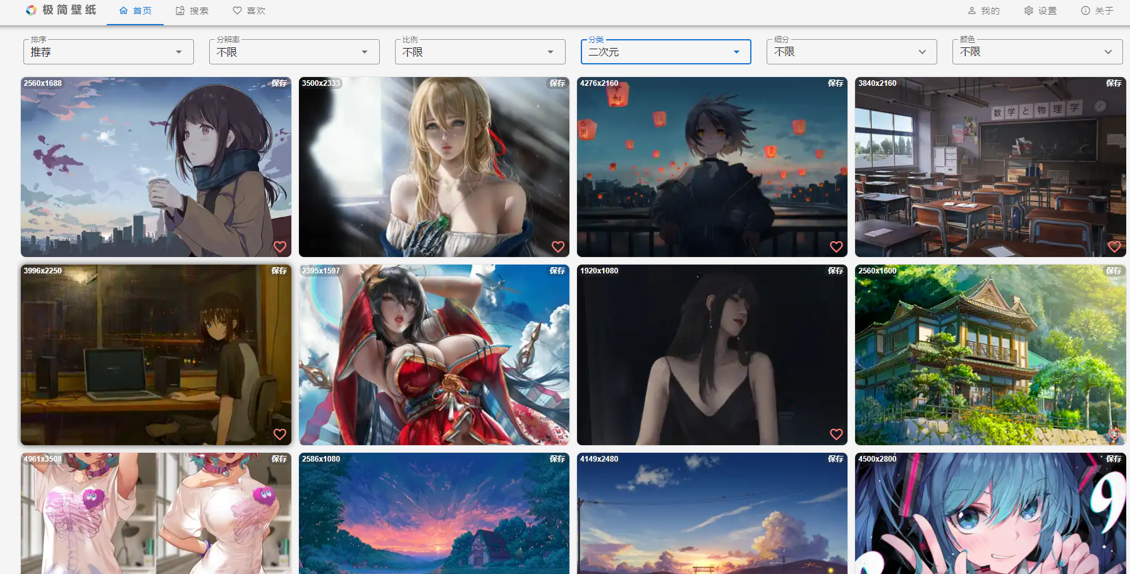1130x574 pixels.
Task: Open the 颜色 color filter dropdown
Action: [x=1037, y=52]
